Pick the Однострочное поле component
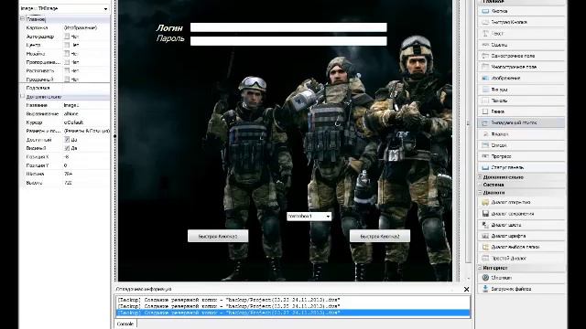586x329 pixels. coord(521,56)
